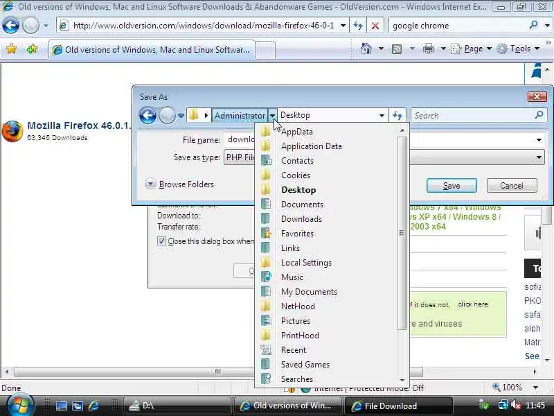Viewport: 554px width, 416px height.
Task: Expand the Page menu dropdown
Action: (490, 49)
